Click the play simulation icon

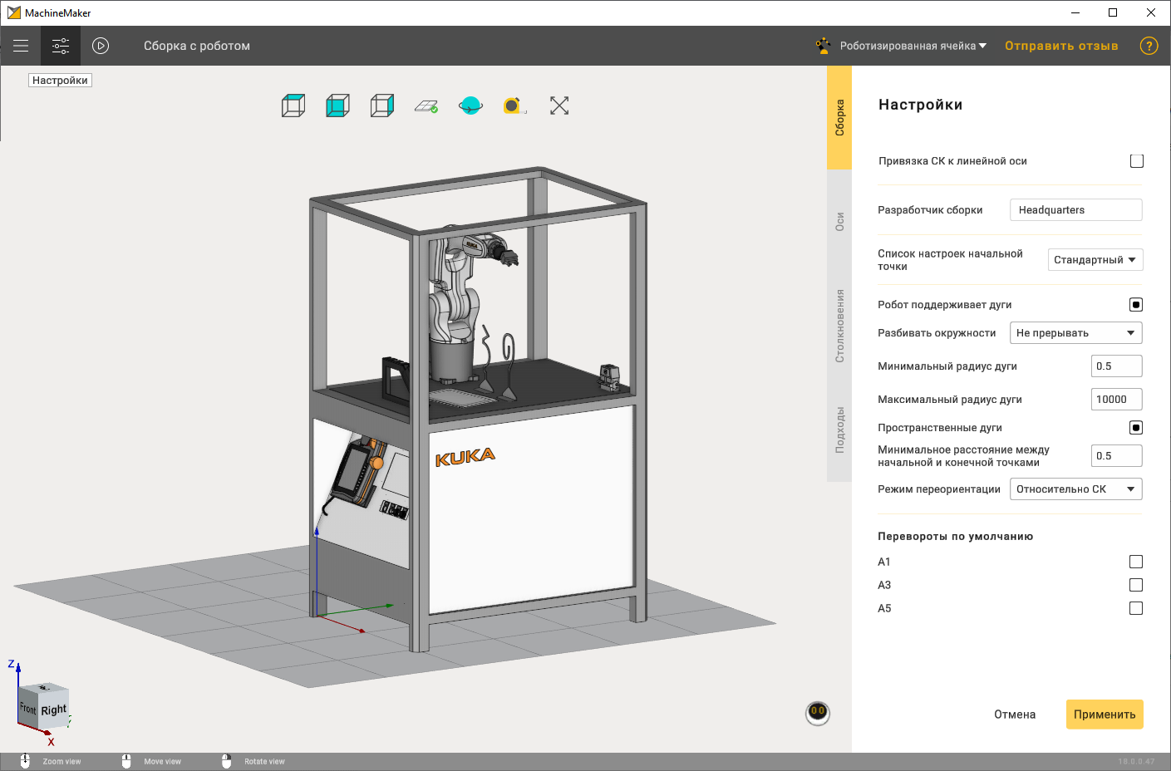(x=101, y=46)
